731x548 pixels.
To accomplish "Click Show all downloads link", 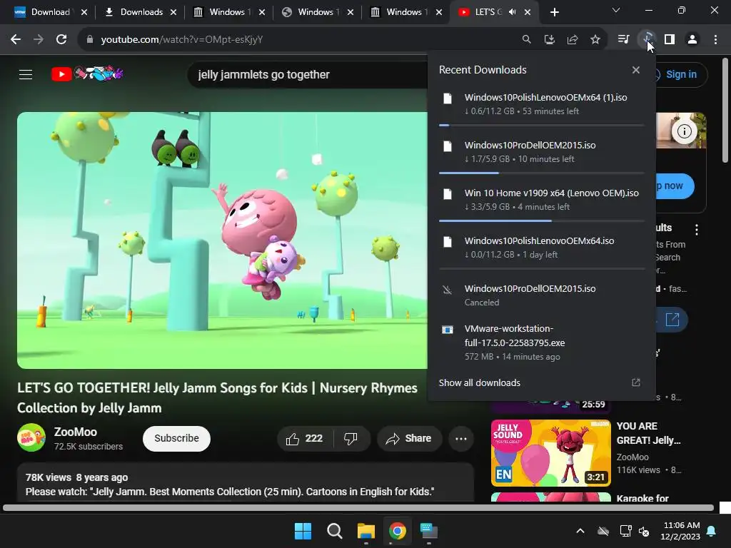I will 479,382.
